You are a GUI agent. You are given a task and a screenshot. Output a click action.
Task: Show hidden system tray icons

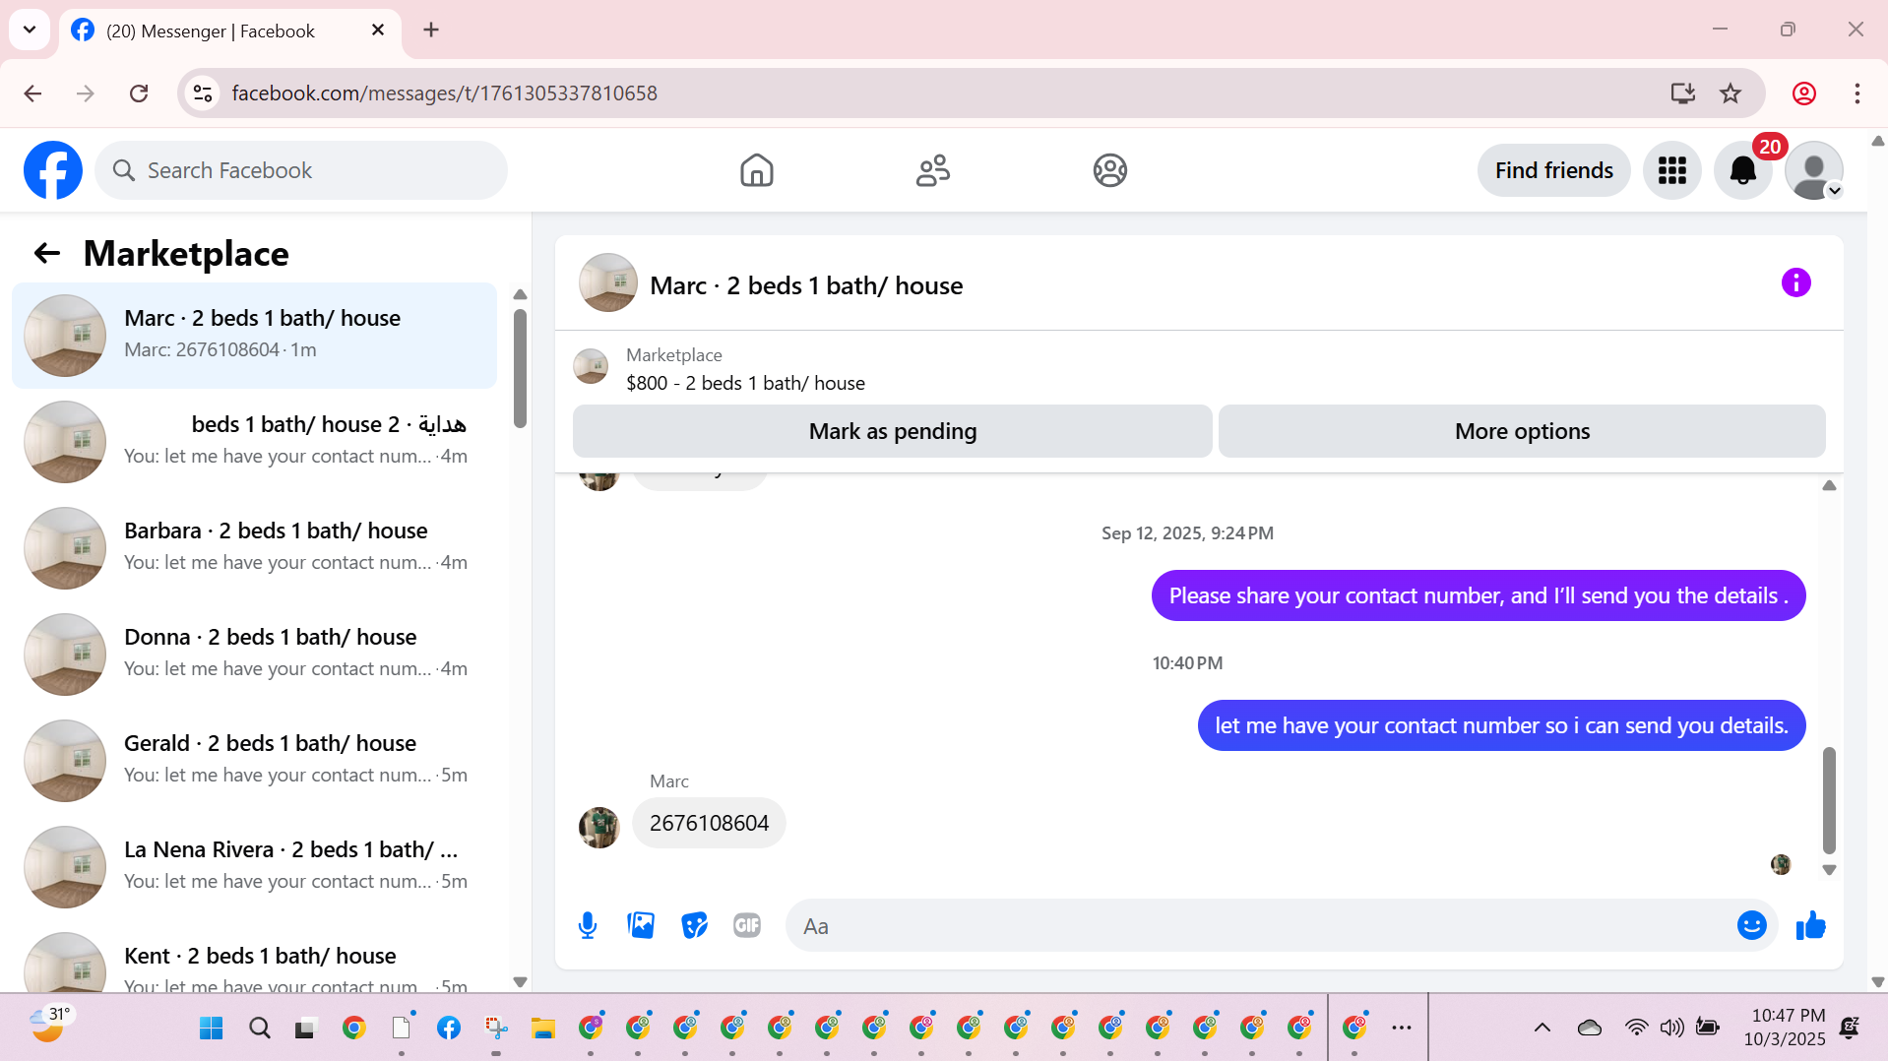click(x=1542, y=1029)
